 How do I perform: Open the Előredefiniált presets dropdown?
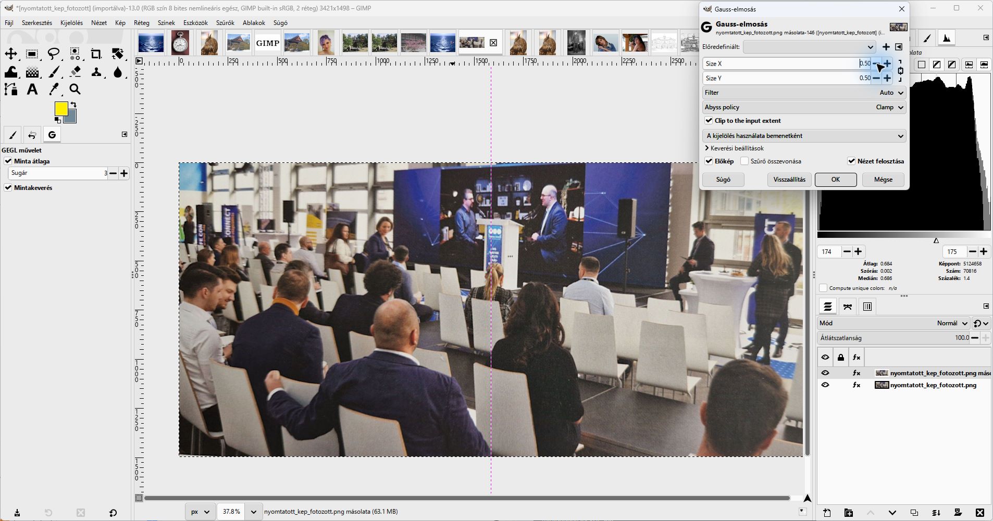tap(810, 47)
